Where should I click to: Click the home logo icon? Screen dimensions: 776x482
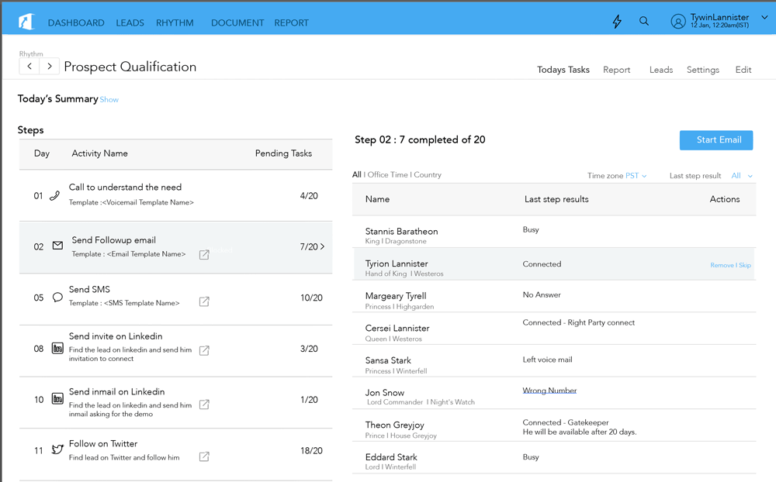[x=27, y=22]
